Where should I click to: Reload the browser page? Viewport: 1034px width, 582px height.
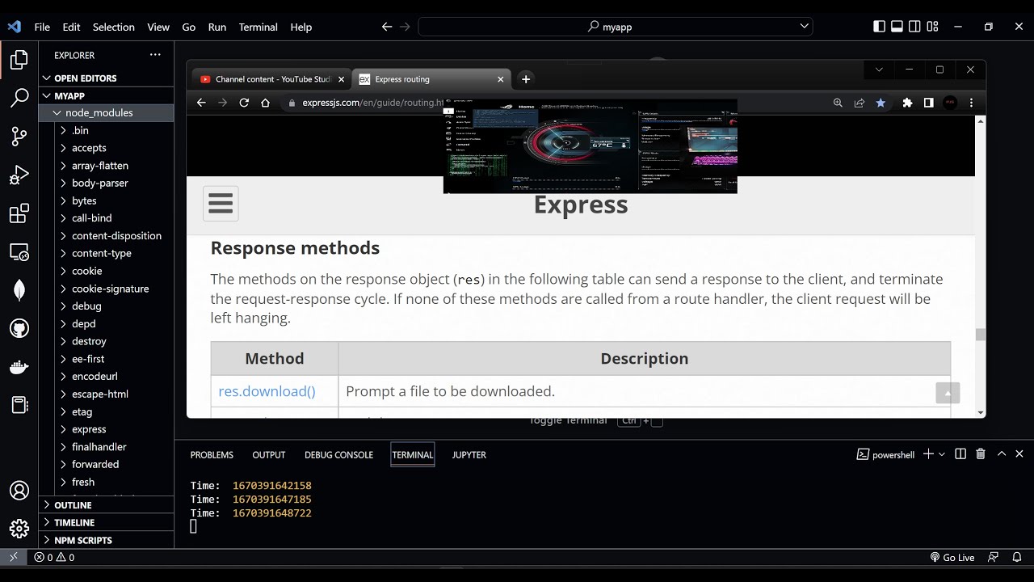[244, 103]
